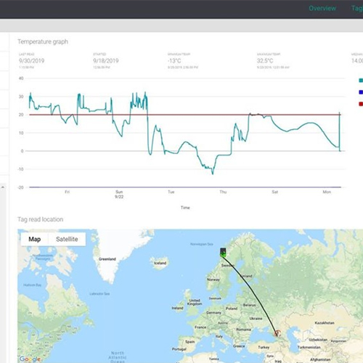Select the maximum temperature value 32.5°C
The width and height of the screenshot is (363, 363).
[x=265, y=61]
